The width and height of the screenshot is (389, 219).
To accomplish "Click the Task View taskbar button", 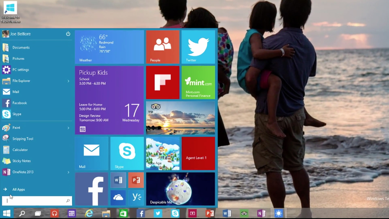I will (38, 214).
